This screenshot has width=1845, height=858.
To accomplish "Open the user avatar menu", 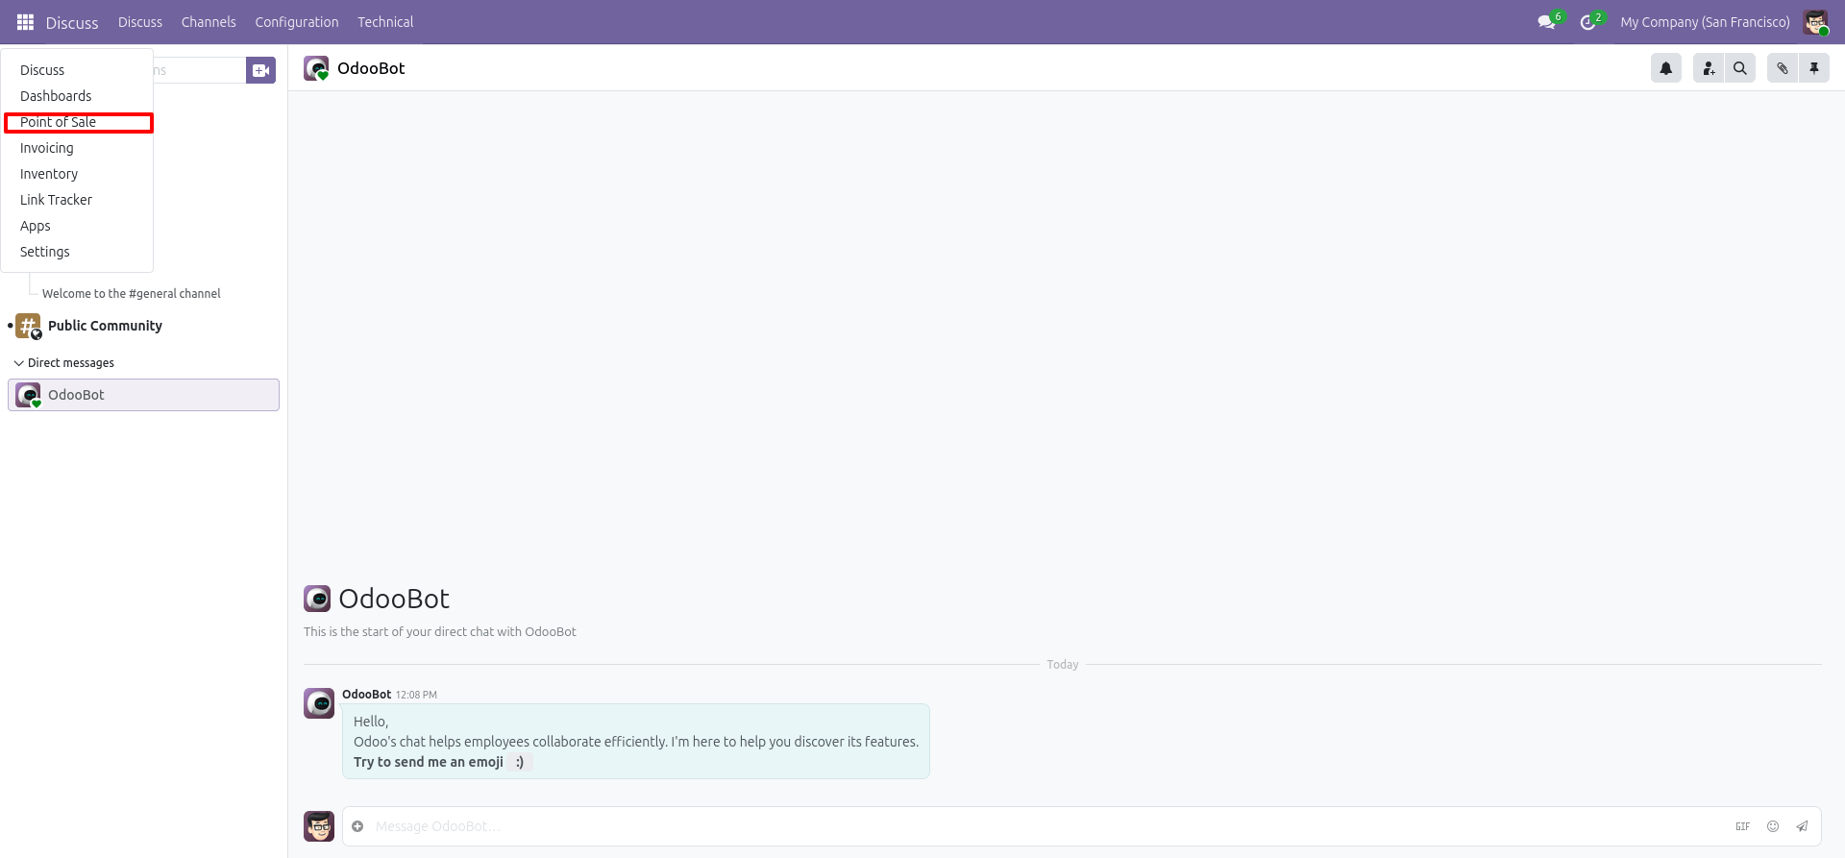I will 1815,22.
